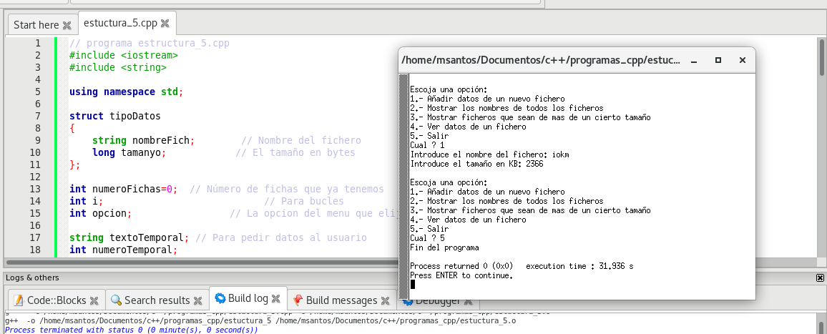Click the magnifier icon on Search results tab
This screenshot has height=334, width=827.
click(x=117, y=300)
